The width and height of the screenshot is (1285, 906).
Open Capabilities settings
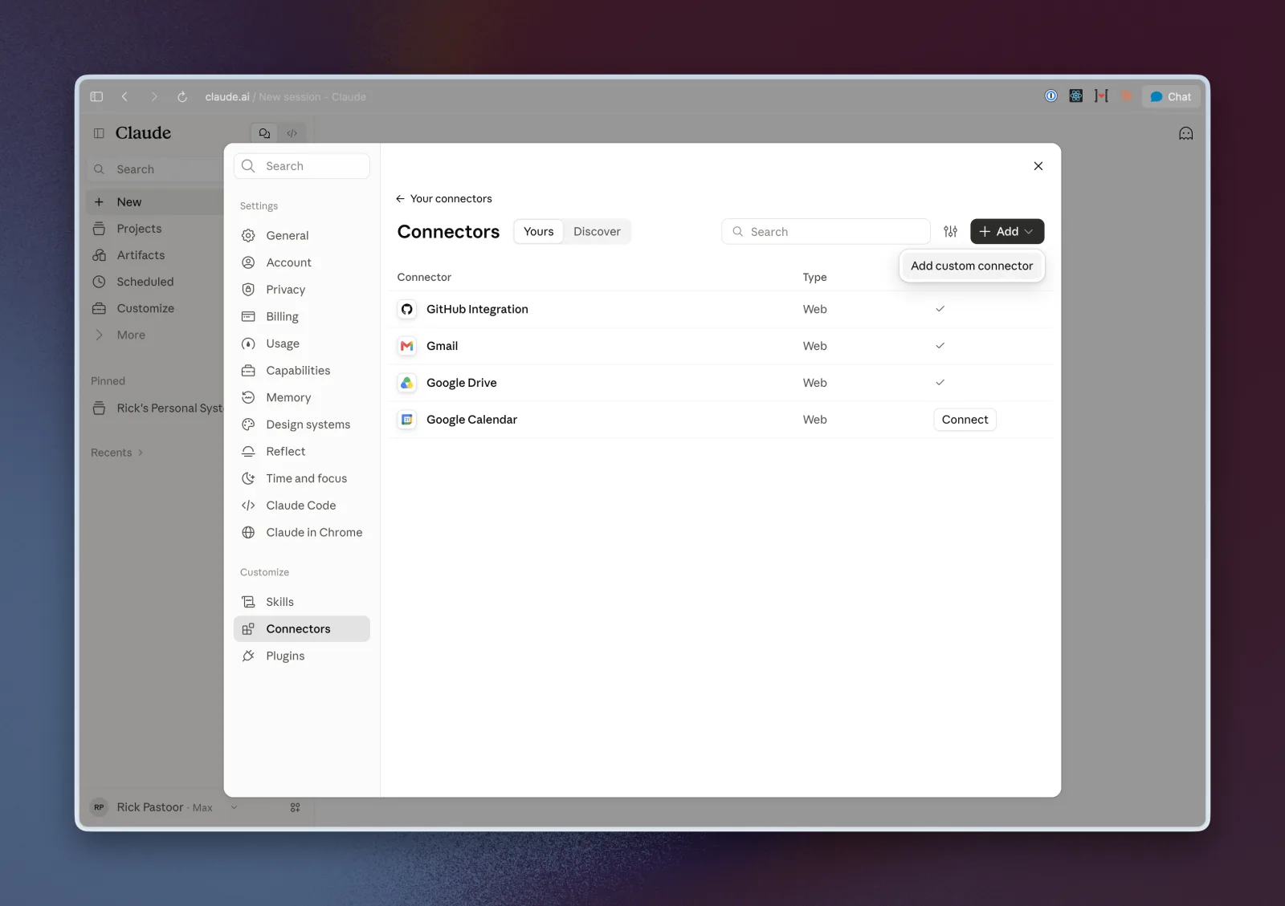[301, 370]
